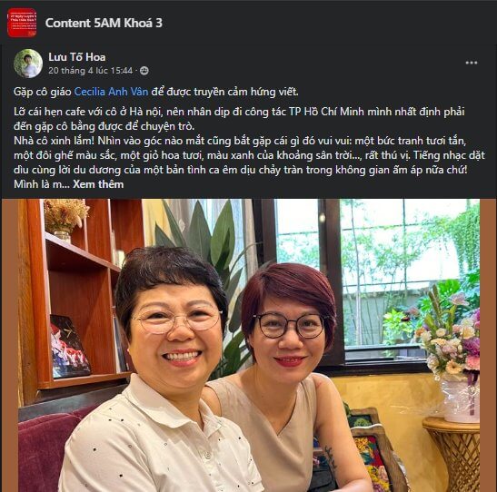Expand the post with Xem thêm
The width and height of the screenshot is (497, 492).
[x=98, y=184]
